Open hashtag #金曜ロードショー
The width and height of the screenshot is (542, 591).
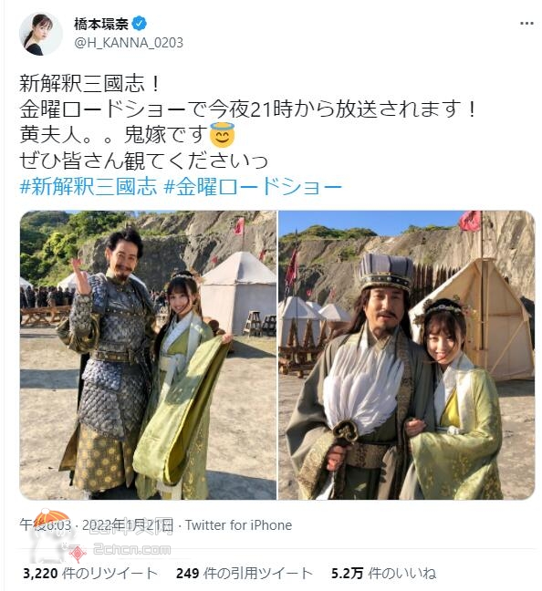pyautogui.click(x=253, y=187)
